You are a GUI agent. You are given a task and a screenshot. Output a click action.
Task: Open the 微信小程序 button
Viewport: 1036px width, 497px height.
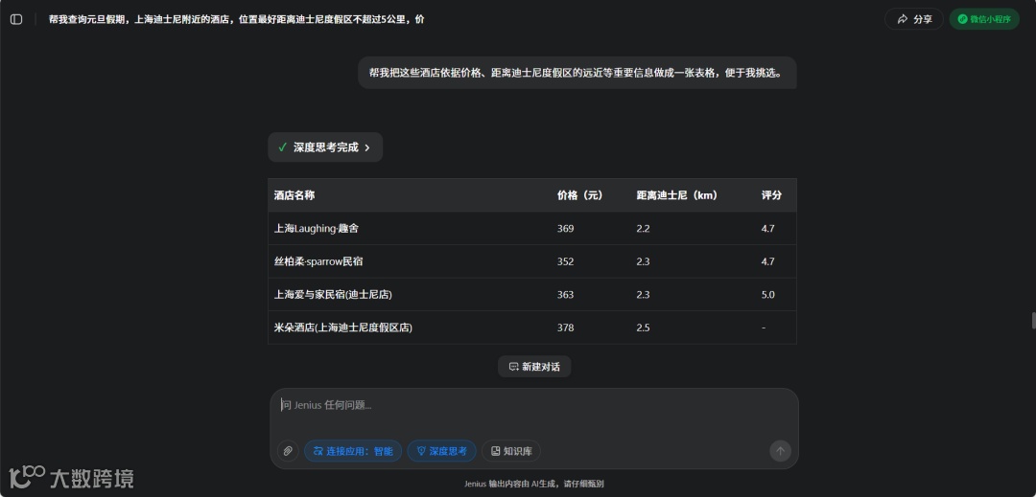point(984,19)
